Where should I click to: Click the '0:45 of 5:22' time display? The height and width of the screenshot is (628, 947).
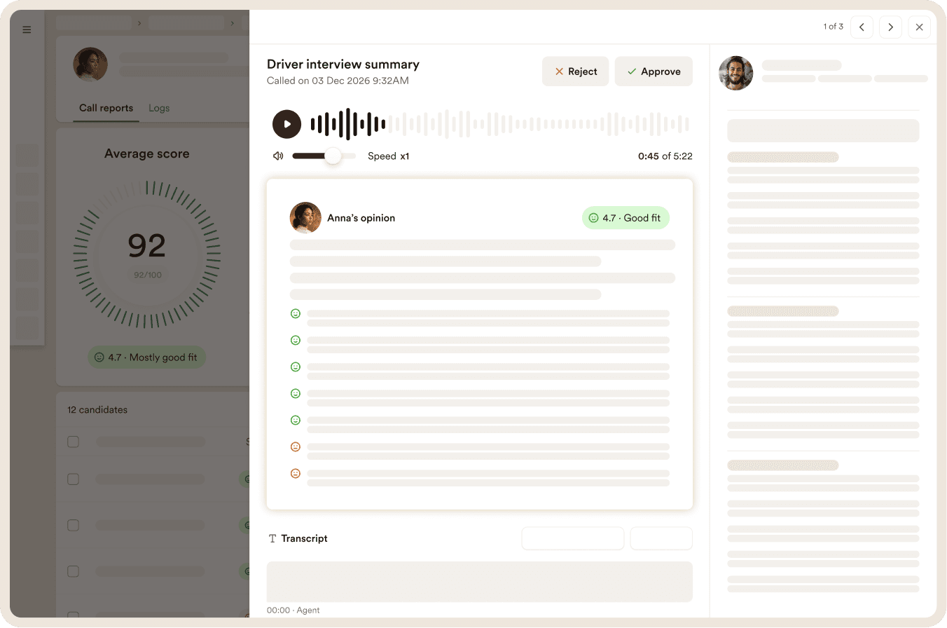pos(665,156)
